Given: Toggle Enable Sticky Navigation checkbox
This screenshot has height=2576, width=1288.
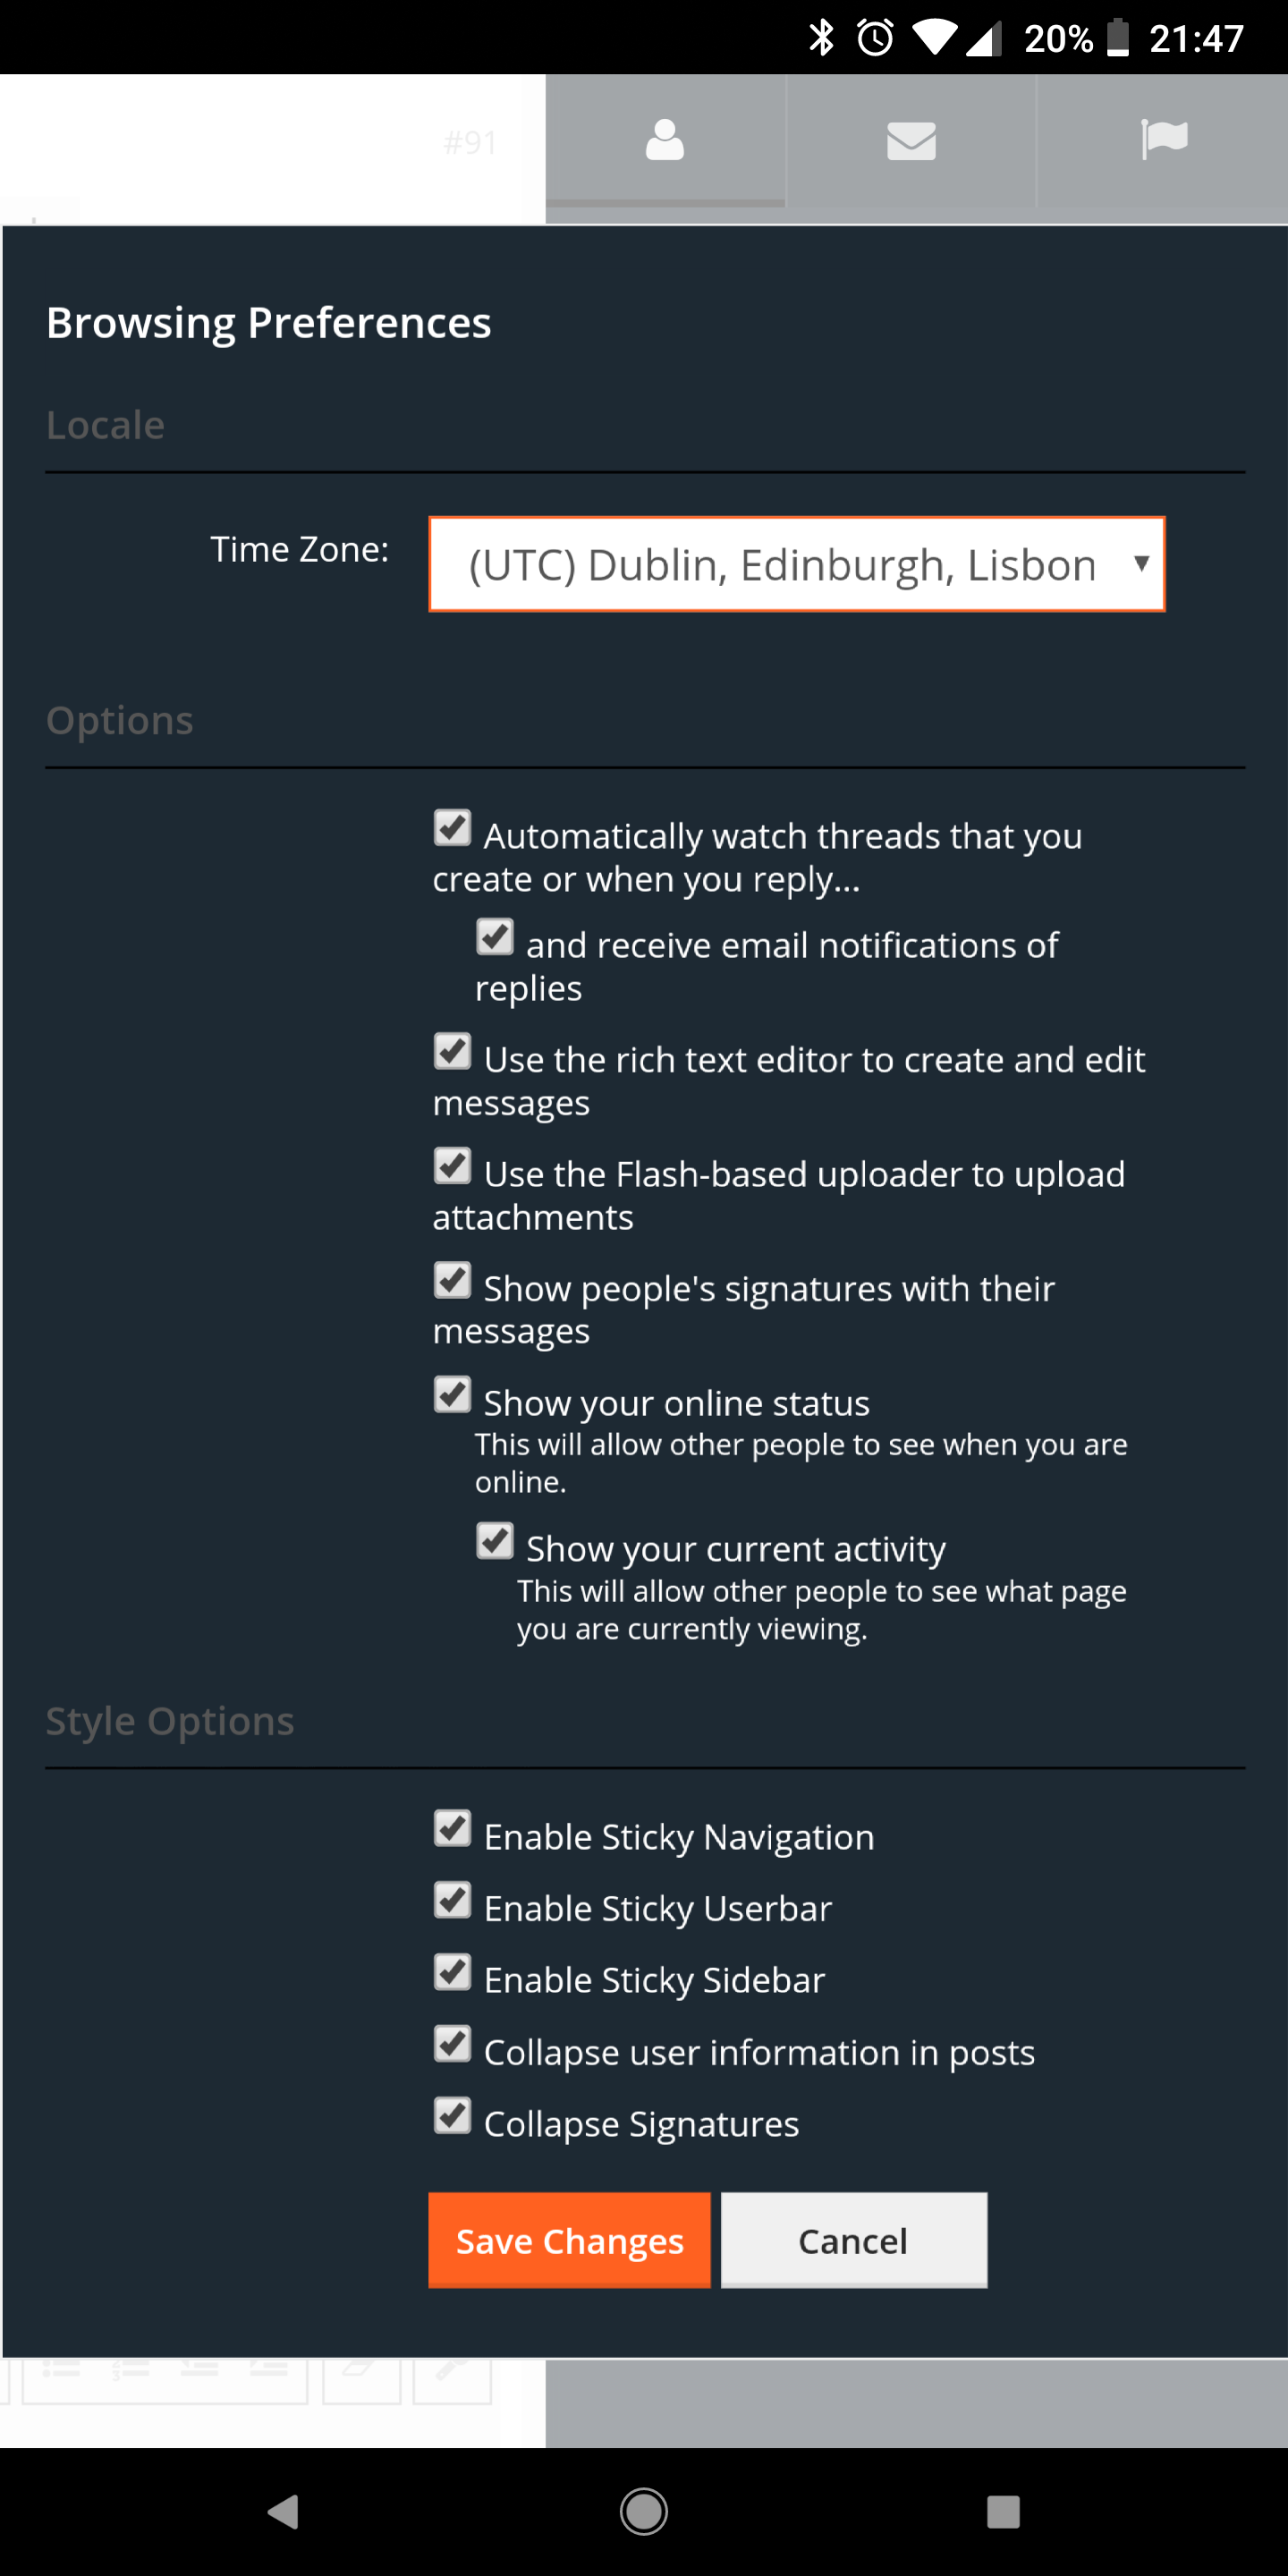Looking at the screenshot, I should pyautogui.click(x=453, y=1829).
